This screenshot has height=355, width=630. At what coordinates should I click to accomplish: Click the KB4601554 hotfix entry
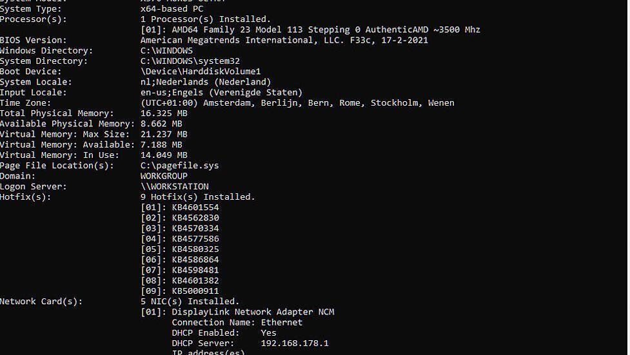[195, 207]
